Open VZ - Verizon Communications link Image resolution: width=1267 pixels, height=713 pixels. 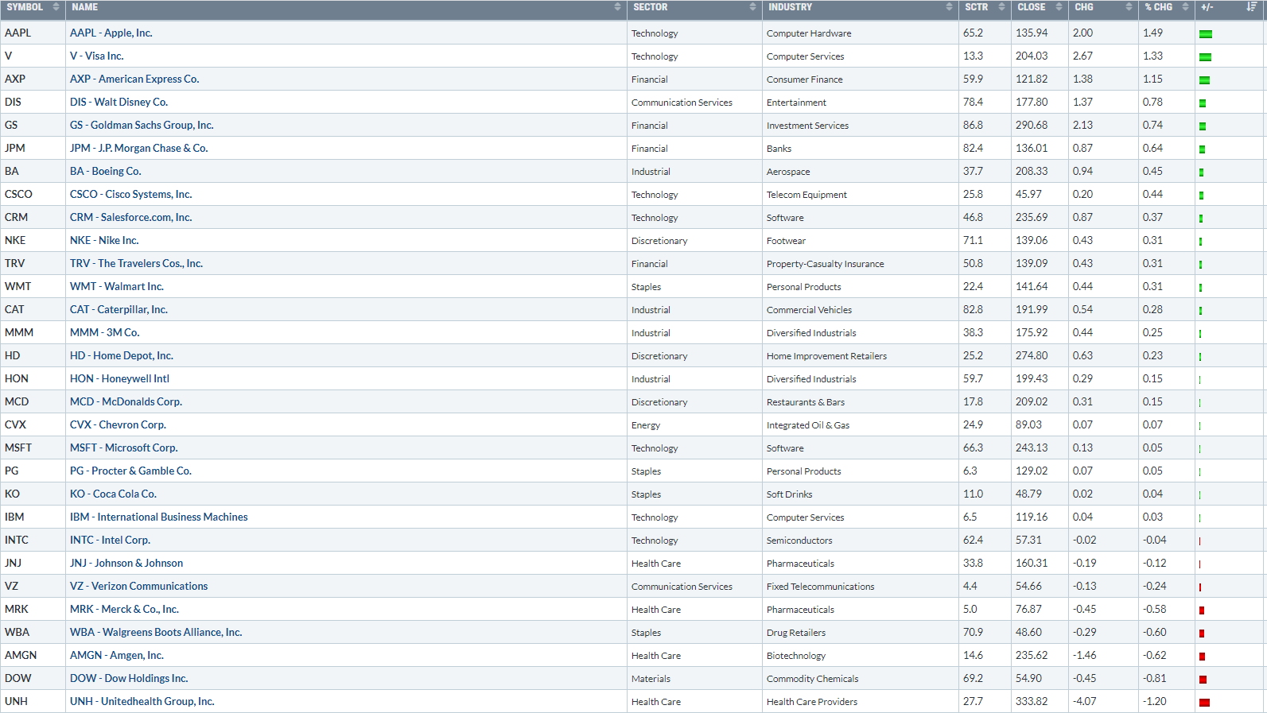[x=138, y=586]
